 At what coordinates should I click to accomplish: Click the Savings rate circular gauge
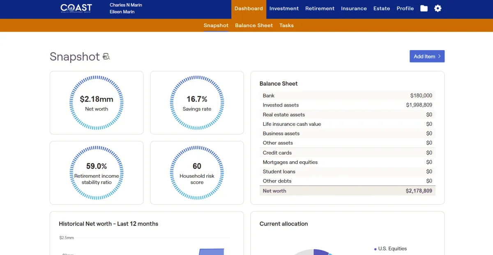pyautogui.click(x=197, y=102)
